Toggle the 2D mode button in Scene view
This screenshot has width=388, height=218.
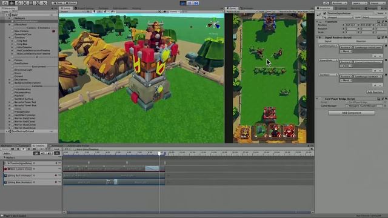(x=88, y=12)
